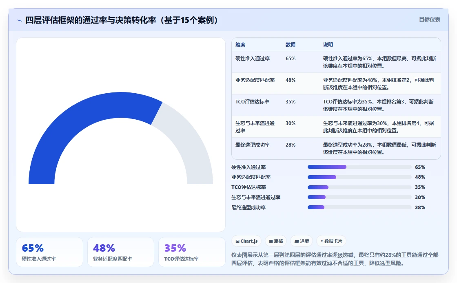Click the 硬性准入通过率 progress bar
457x283 pixels.
click(x=359, y=167)
